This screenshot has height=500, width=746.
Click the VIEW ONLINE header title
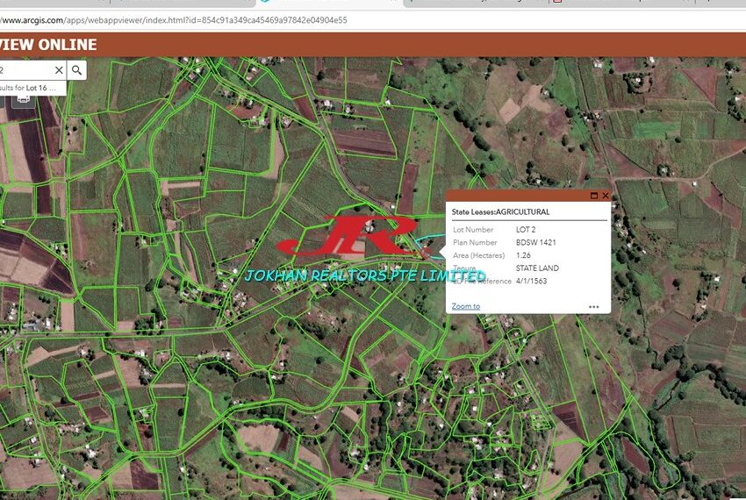point(48,45)
